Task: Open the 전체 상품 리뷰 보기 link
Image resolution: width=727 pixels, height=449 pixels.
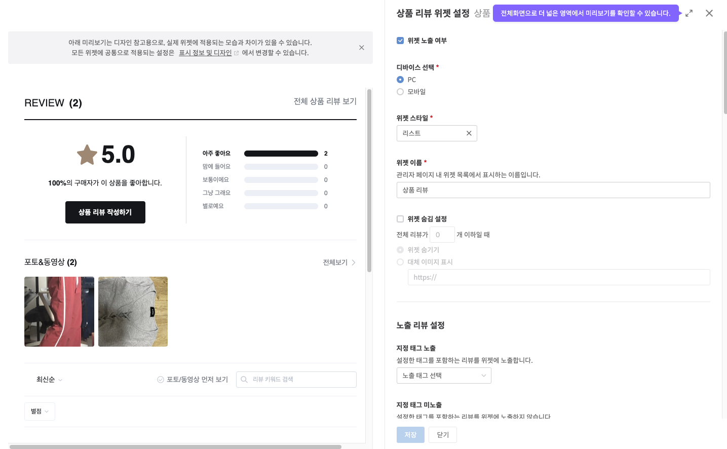Action: [325, 101]
